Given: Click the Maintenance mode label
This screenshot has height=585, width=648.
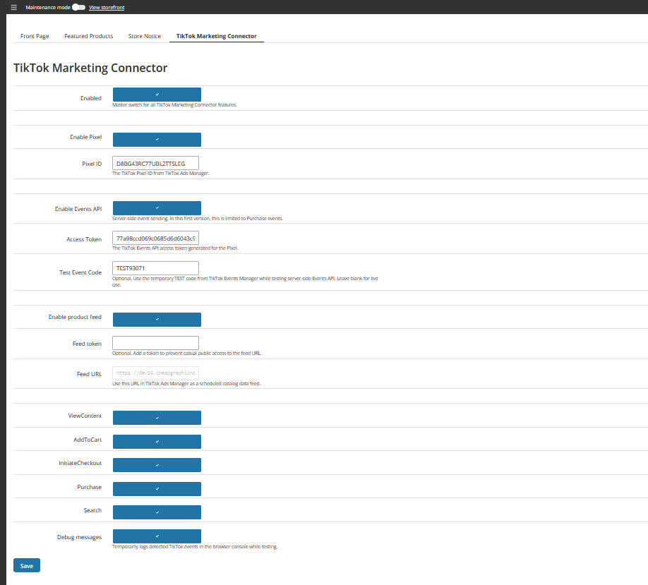Looking at the screenshot, I should click(48, 8).
